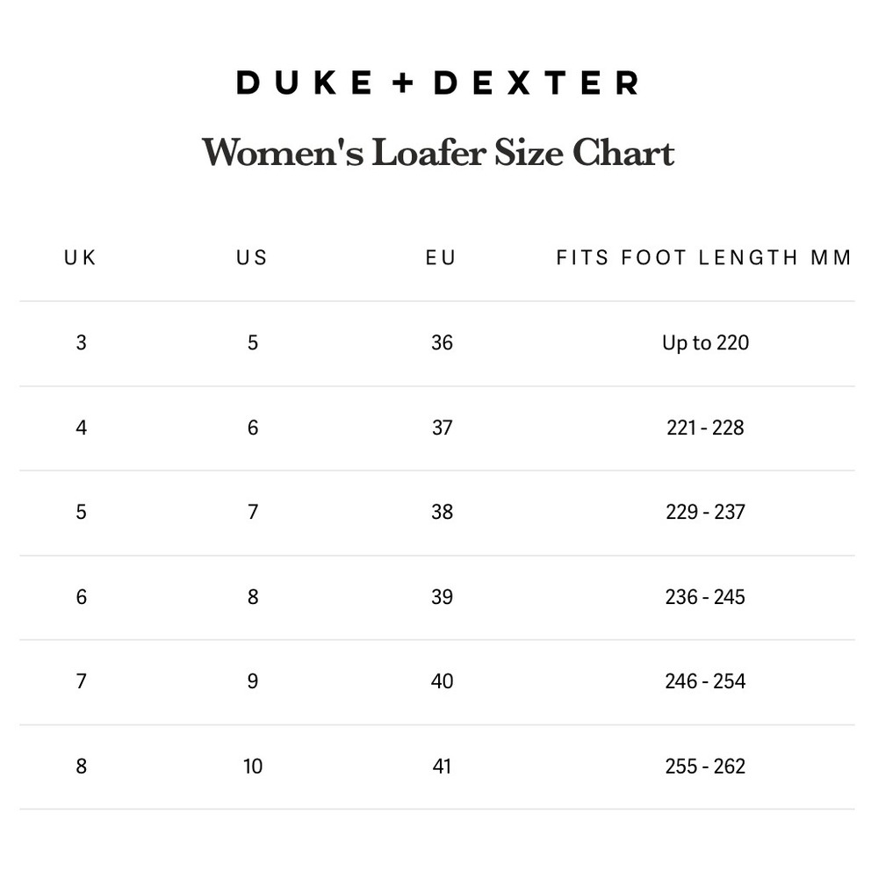The width and height of the screenshot is (878, 878).
Task: Click the EU column header
Action: (x=442, y=257)
